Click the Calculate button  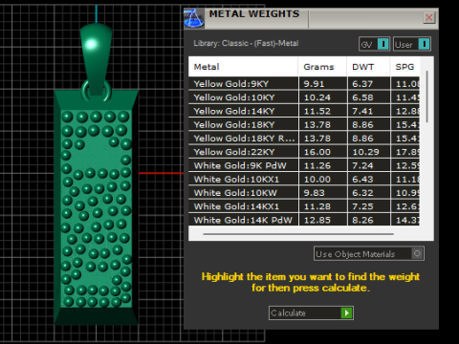(311, 313)
